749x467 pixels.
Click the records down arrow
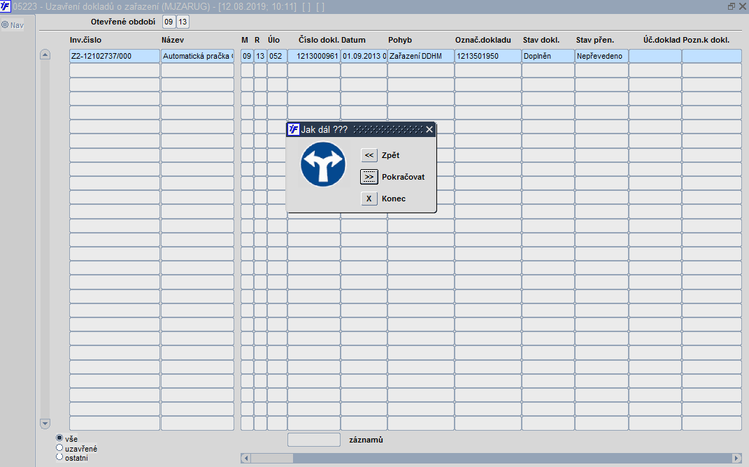click(45, 424)
